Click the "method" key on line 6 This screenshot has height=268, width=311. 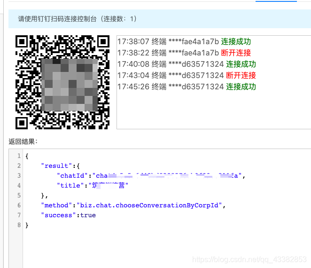[x=56, y=205]
